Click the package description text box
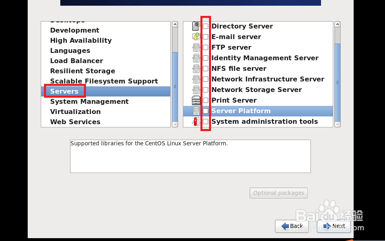This screenshot has height=241, width=385. 190,156
